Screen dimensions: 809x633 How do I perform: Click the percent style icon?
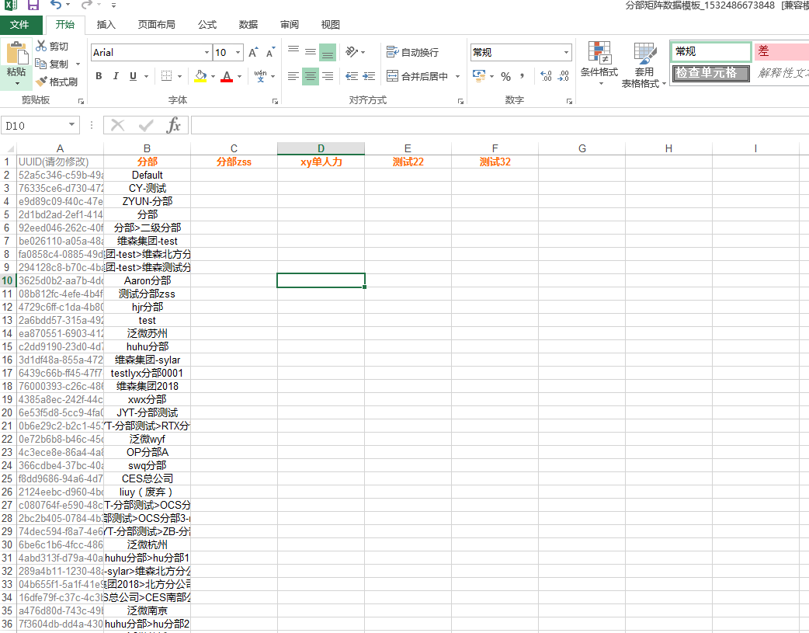(505, 76)
